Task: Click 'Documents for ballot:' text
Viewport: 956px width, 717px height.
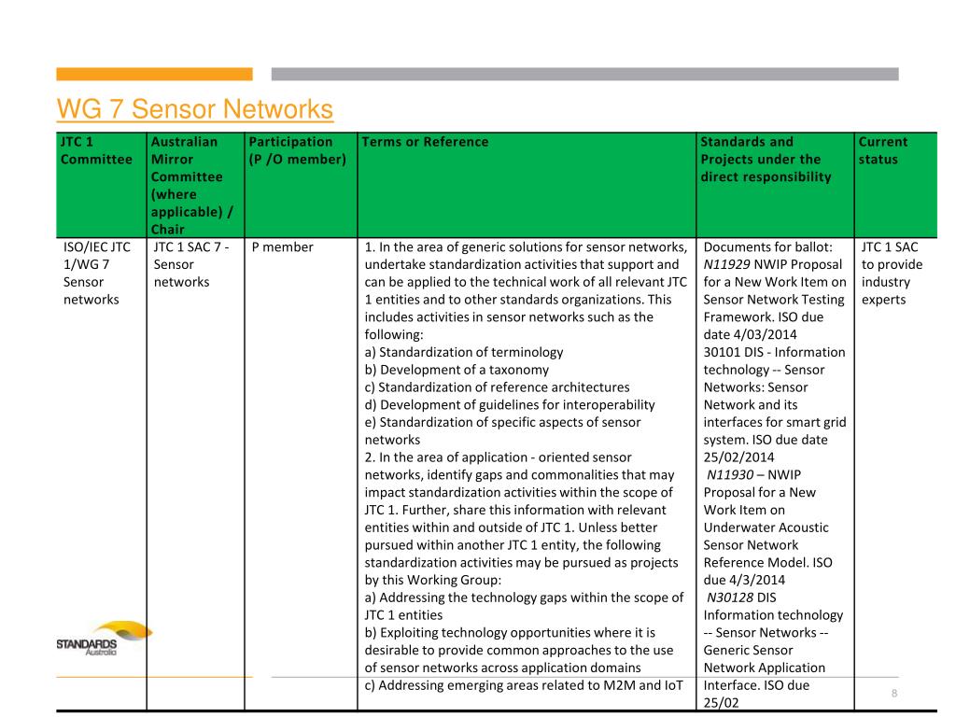Action: click(x=767, y=246)
